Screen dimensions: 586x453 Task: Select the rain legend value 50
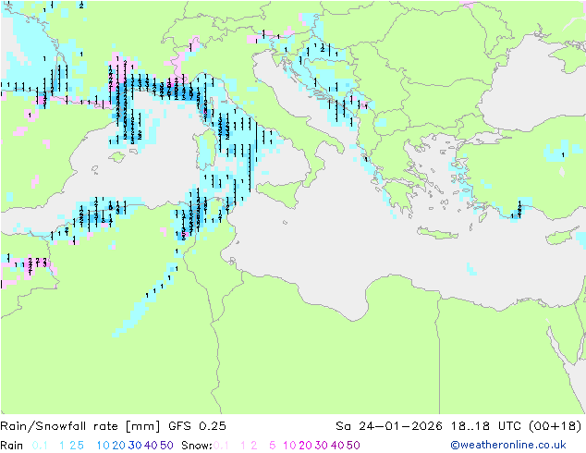tap(166, 446)
